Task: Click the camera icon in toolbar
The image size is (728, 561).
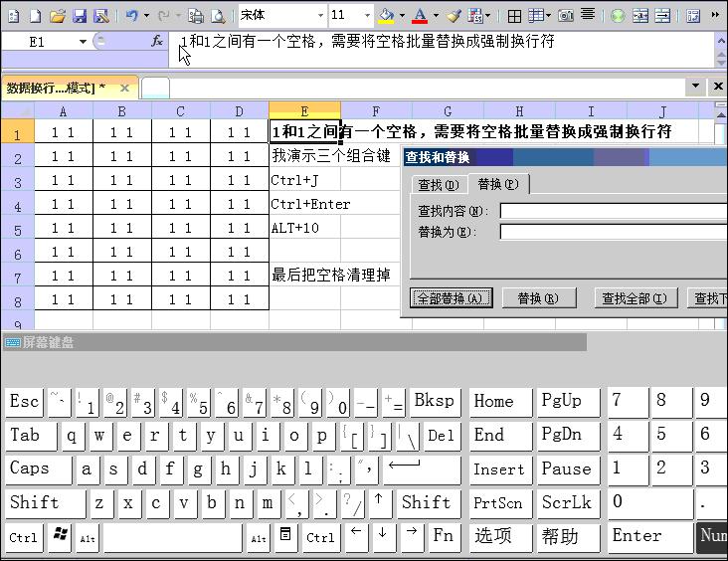Action: [566, 16]
